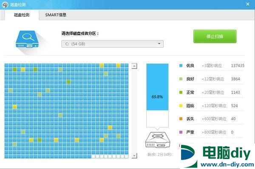255x169 pixels.
Task: Select the 磁盘检测 tab
Action: tap(22, 15)
